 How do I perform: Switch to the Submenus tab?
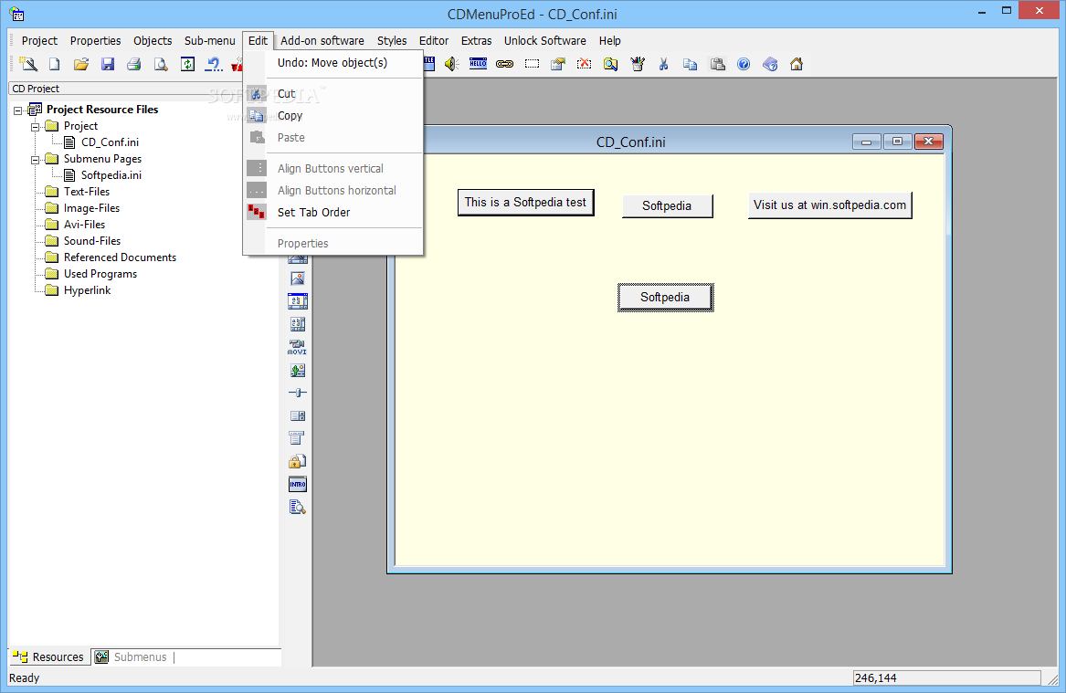132,657
